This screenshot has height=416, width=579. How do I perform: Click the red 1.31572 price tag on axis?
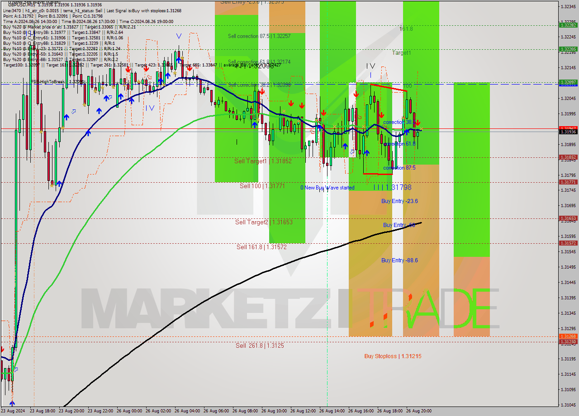tap(568, 243)
